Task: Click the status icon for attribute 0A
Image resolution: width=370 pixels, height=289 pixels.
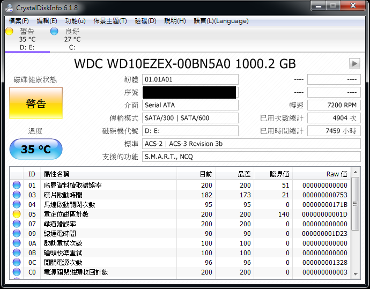Action: [x=17, y=243]
